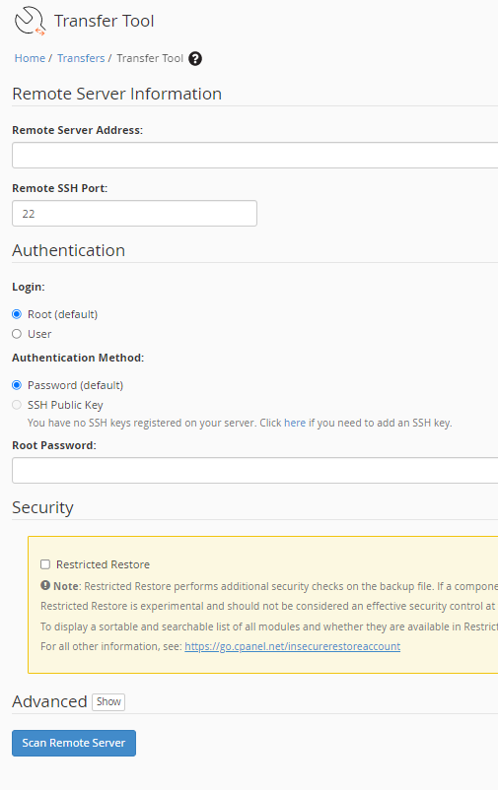Select User login option

point(17,334)
